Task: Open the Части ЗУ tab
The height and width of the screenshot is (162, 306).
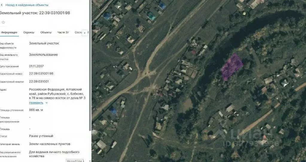Action: [63, 32]
